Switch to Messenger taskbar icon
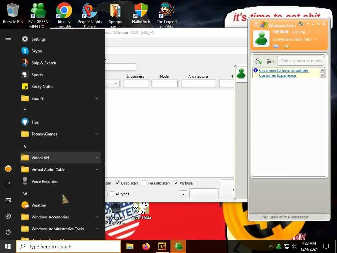The image size is (337, 253). (x=178, y=246)
